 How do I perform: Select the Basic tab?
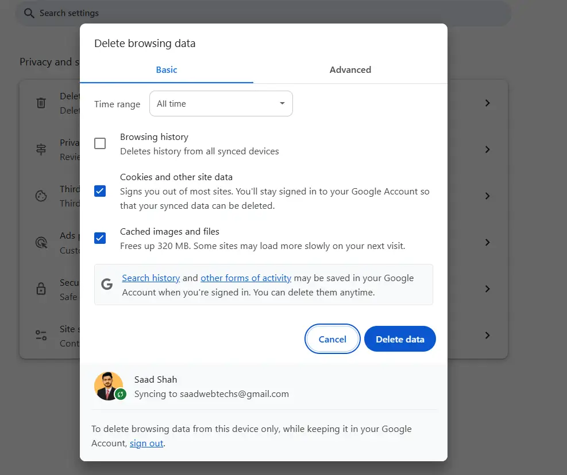click(167, 70)
